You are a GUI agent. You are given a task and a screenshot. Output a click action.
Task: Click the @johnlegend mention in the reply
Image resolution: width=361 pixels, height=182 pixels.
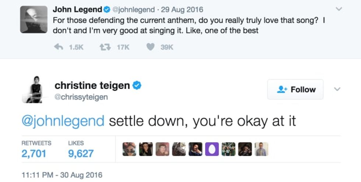(x=63, y=121)
